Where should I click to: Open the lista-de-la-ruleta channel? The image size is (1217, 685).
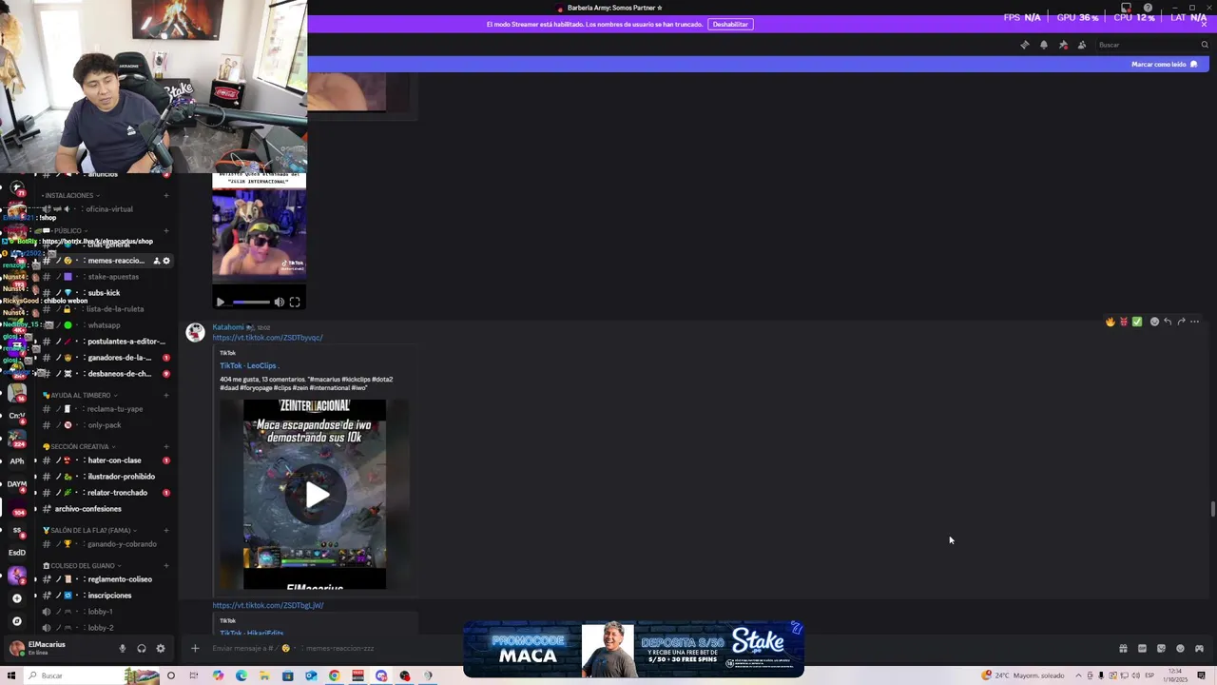point(106,309)
